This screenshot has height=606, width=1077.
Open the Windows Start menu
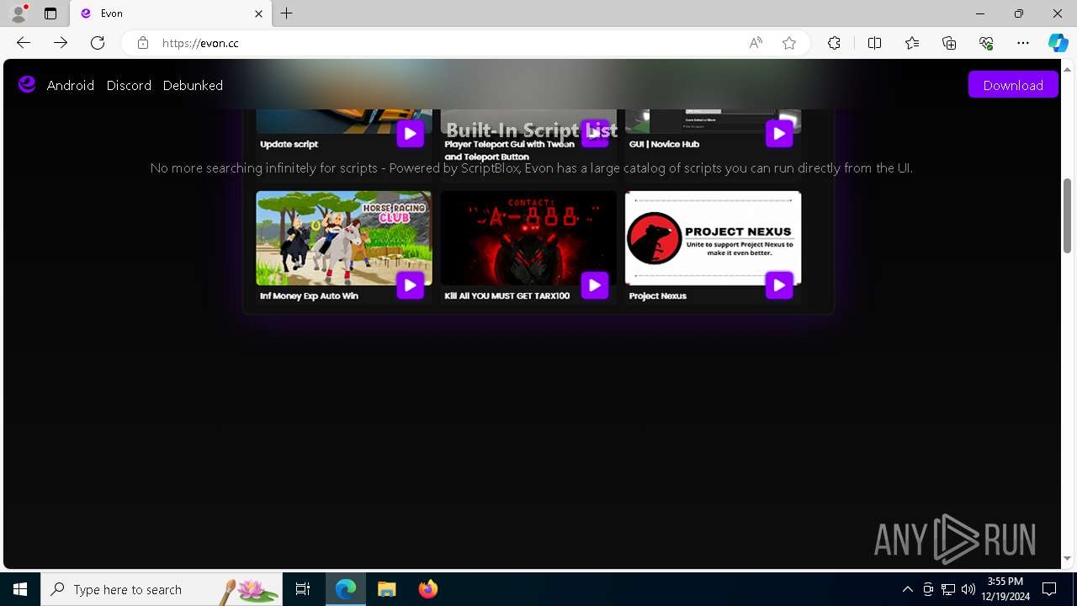pyautogui.click(x=20, y=589)
